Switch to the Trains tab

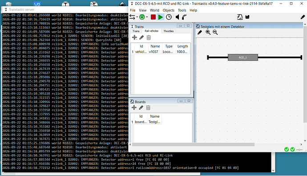pyautogui.click(x=136, y=31)
